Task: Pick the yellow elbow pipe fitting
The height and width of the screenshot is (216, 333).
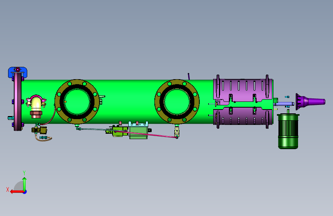Action: pyautogui.click(x=36, y=103)
